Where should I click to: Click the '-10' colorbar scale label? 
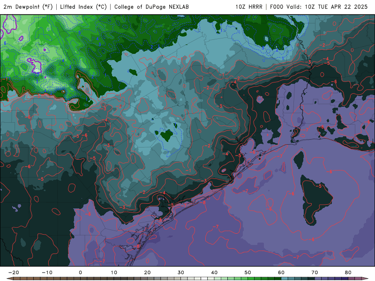(x=47, y=273)
